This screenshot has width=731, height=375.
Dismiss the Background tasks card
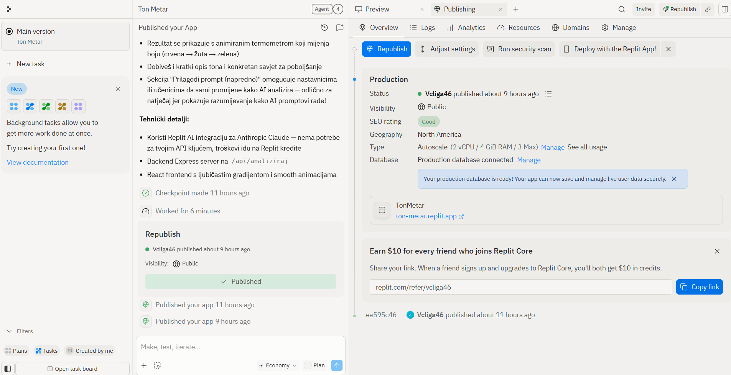(118, 89)
